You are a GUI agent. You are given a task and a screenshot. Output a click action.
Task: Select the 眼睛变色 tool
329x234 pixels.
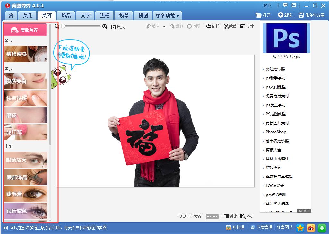coord(25,211)
